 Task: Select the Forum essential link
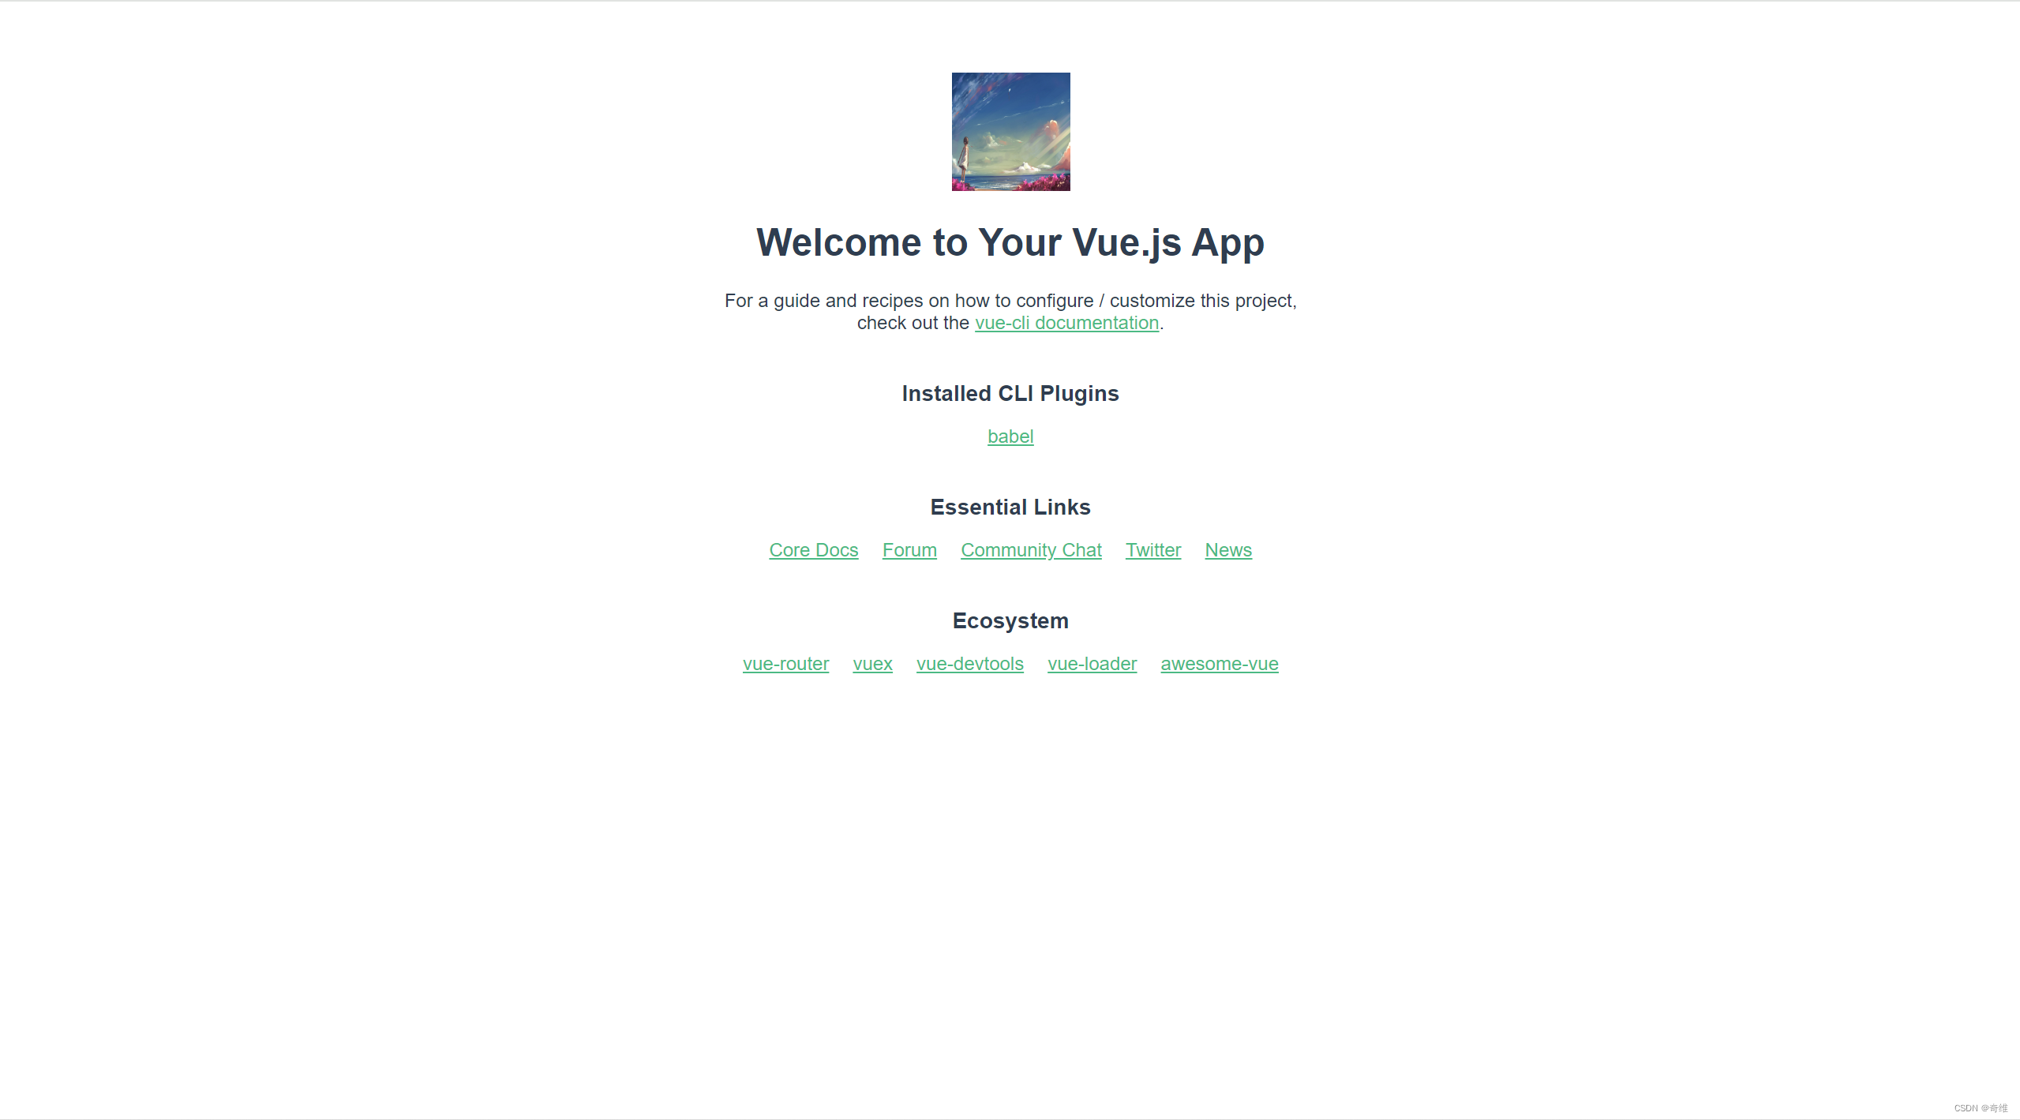(909, 550)
